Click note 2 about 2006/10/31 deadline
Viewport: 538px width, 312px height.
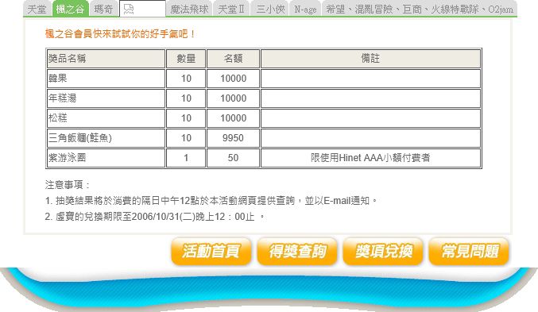[155, 217]
